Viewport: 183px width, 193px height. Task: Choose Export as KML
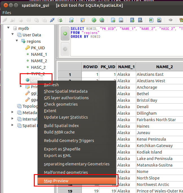pyautogui.click(x=77, y=156)
